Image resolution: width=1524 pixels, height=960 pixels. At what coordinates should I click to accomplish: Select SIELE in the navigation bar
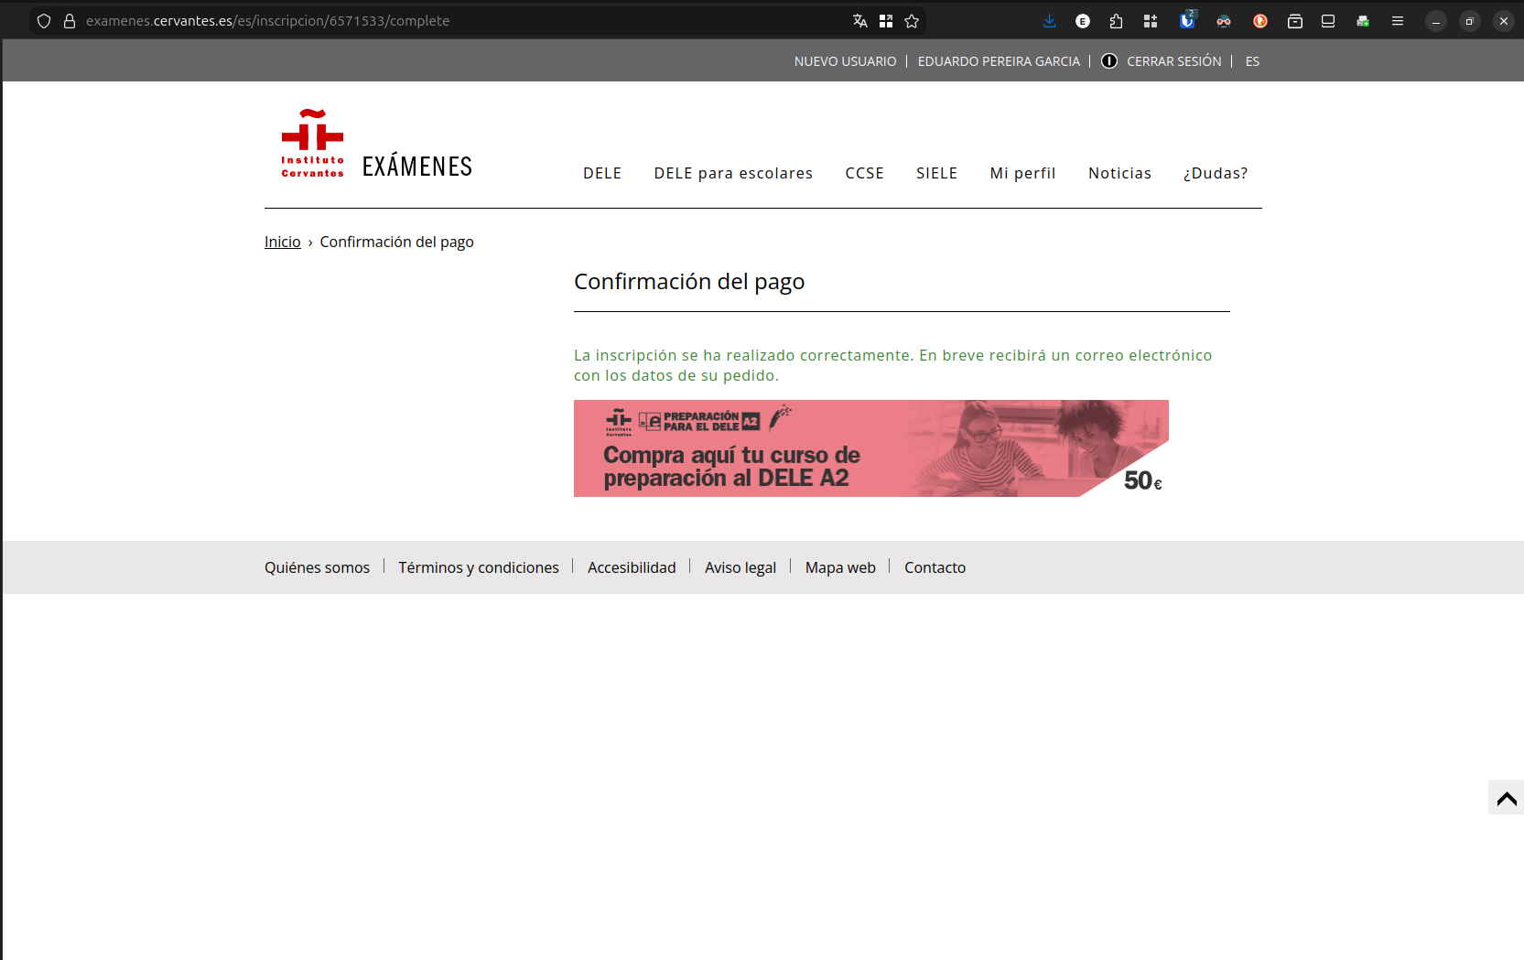pyautogui.click(x=936, y=173)
